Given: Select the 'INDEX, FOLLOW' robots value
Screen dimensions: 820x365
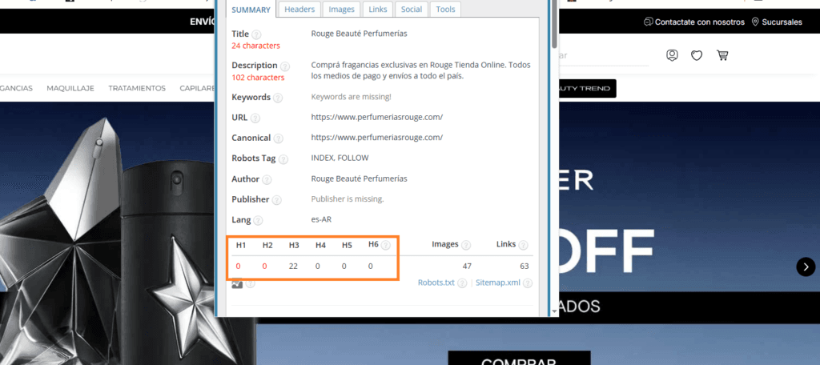Looking at the screenshot, I should [340, 158].
